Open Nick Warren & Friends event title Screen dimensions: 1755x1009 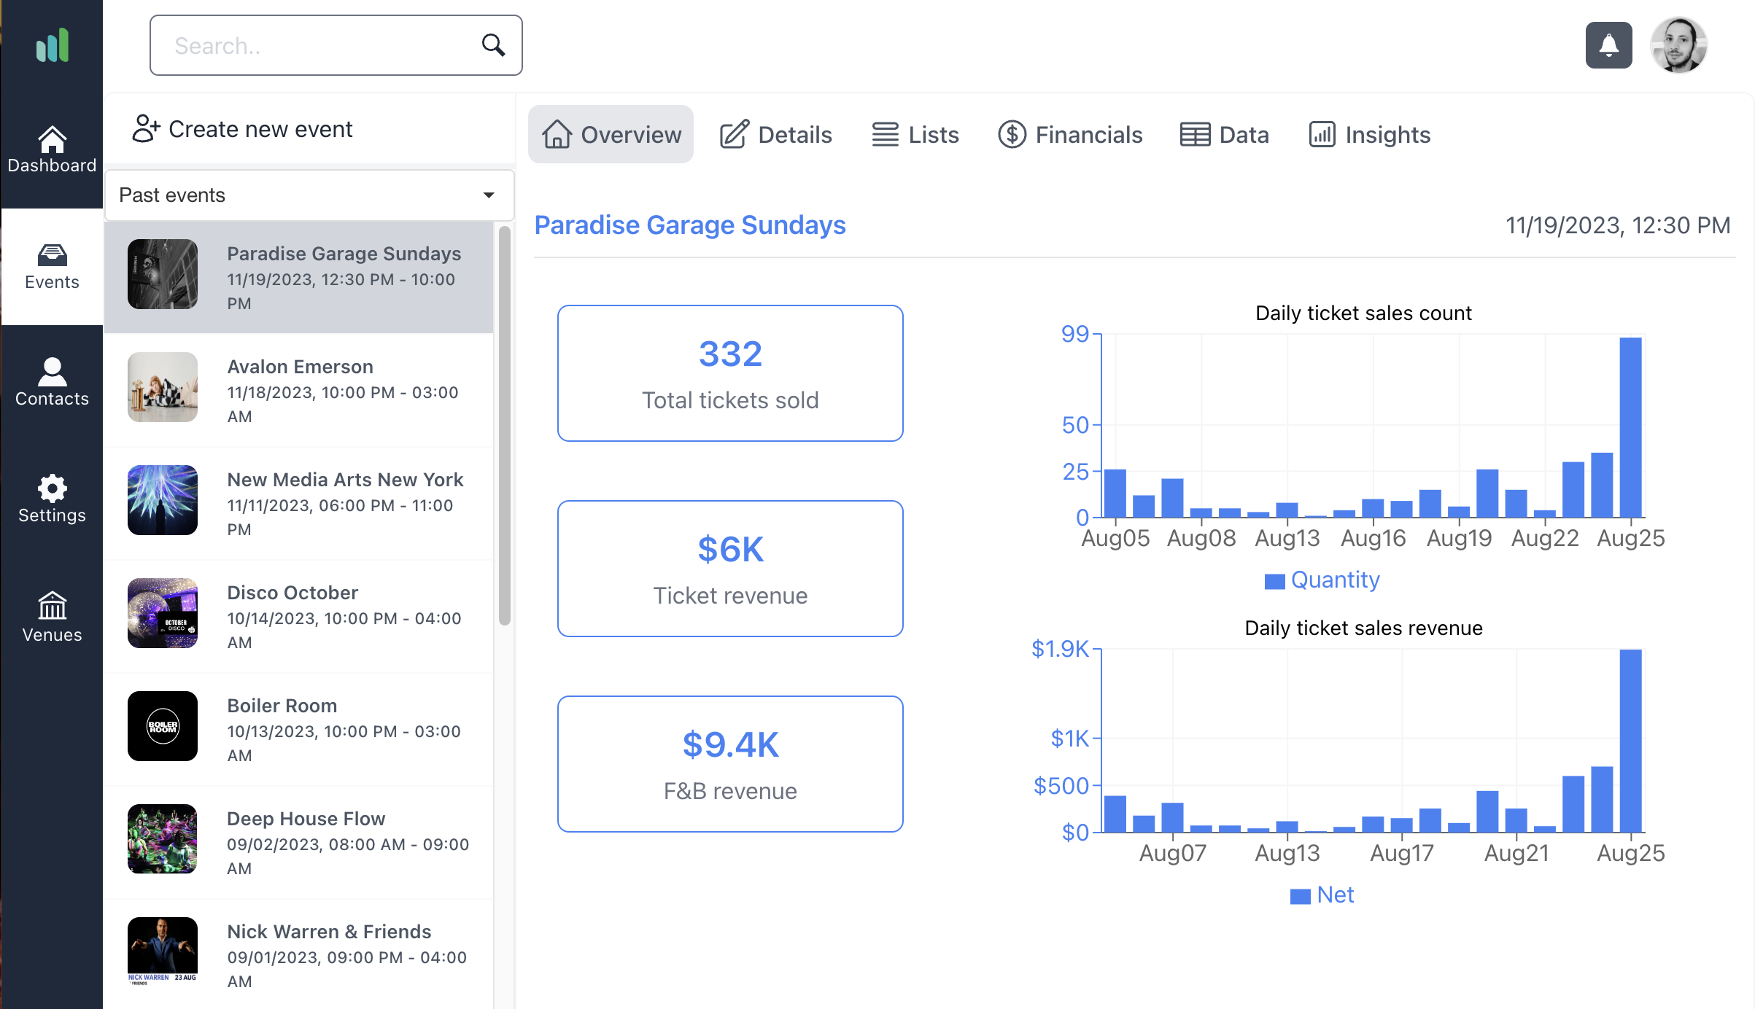pyautogui.click(x=329, y=931)
